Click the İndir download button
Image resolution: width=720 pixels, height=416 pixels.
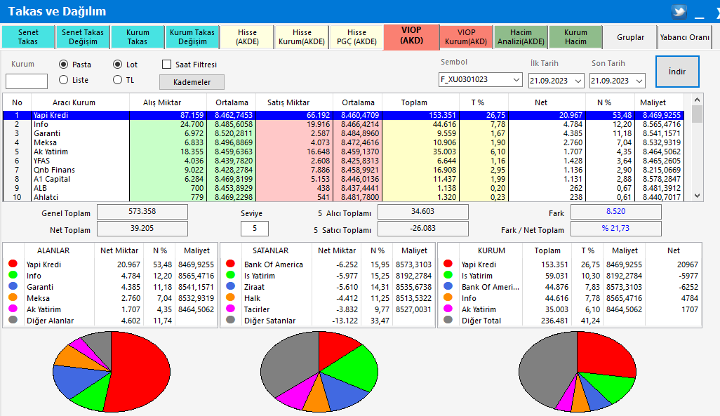677,72
